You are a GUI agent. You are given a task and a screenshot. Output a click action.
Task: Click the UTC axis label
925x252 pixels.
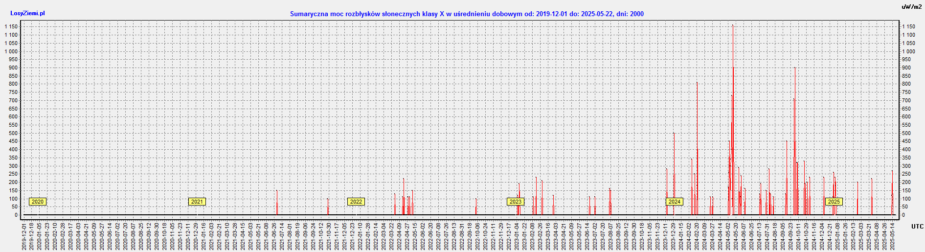[917, 227]
